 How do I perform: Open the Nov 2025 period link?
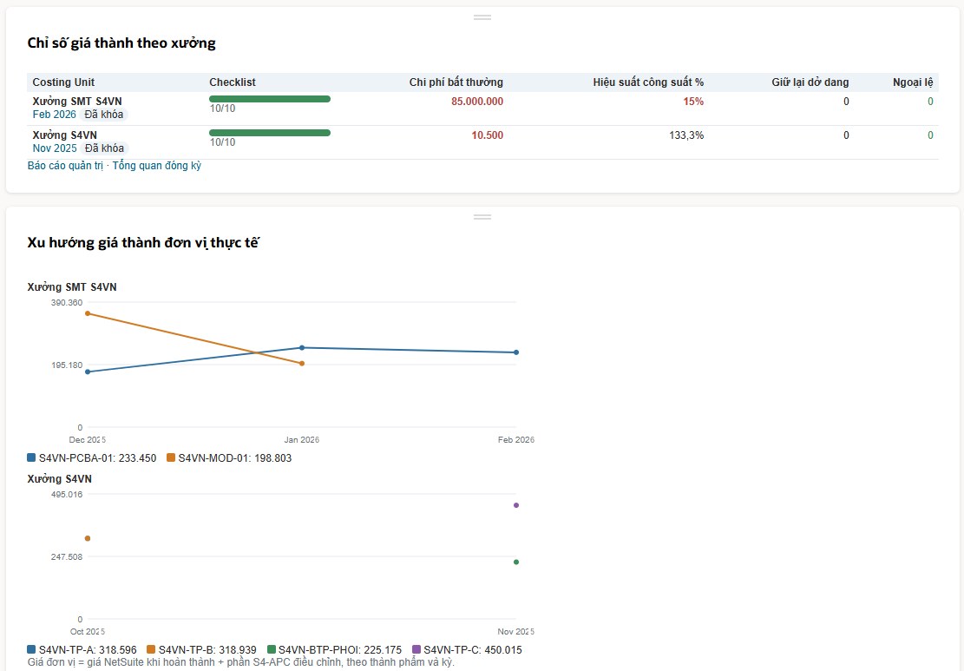55,148
